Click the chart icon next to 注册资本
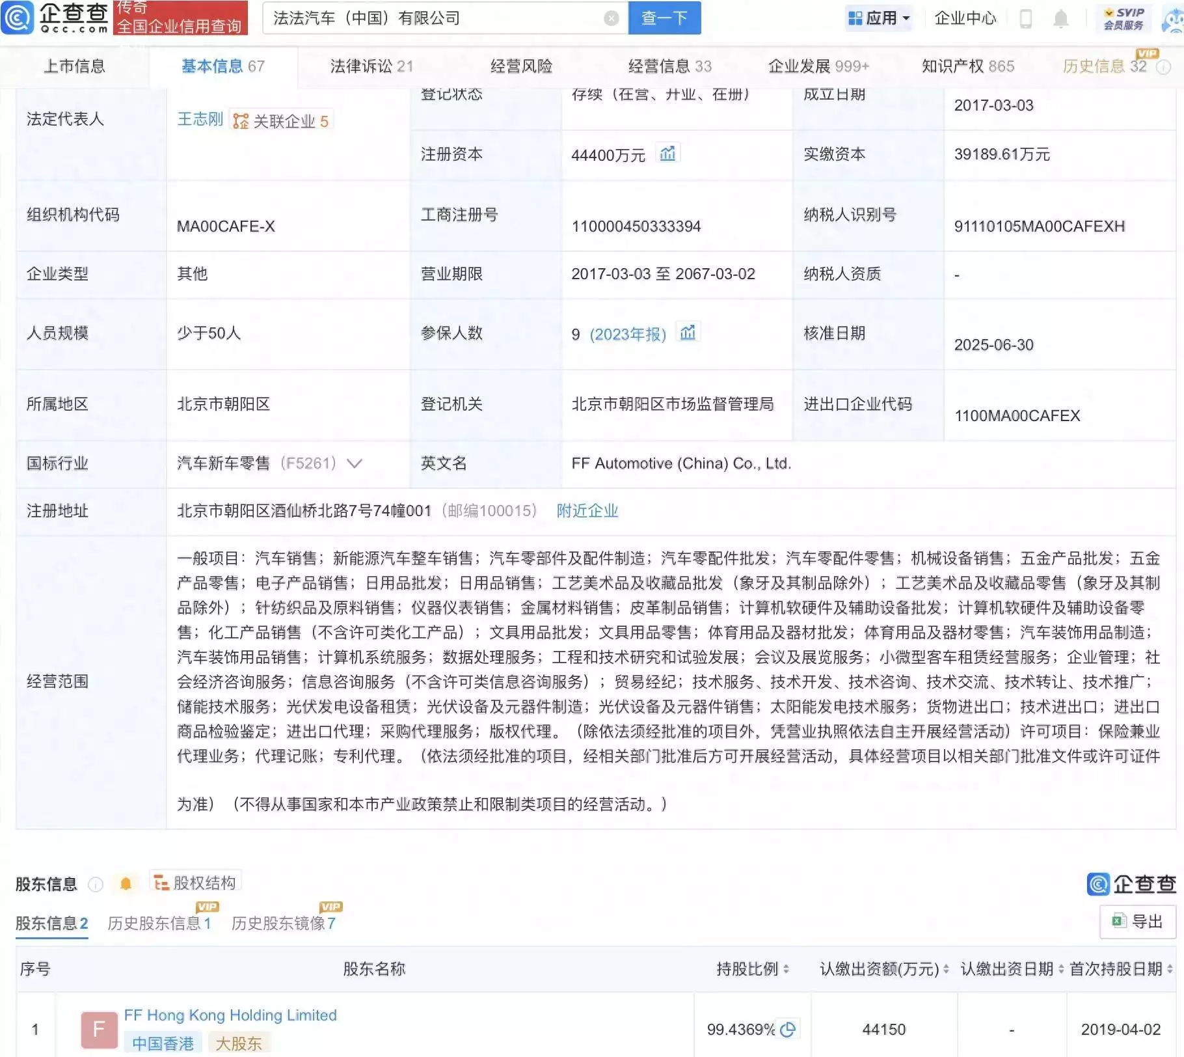The height and width of the screenshot is (1057, 1184). (669, 154)
